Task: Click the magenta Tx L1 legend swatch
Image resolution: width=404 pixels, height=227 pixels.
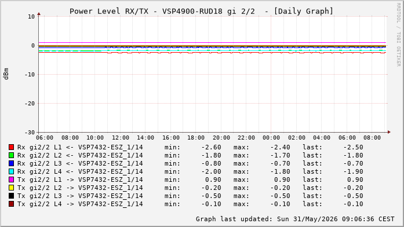Action: pos(11,180)
